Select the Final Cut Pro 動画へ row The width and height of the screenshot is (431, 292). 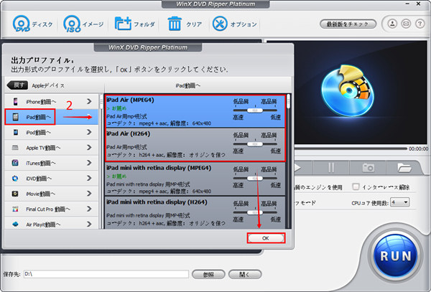click(52, 209)
